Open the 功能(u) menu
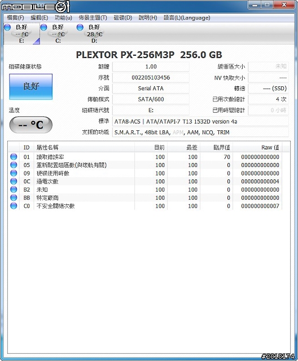This screenshot has height=361, width=298. click(63, 17)
